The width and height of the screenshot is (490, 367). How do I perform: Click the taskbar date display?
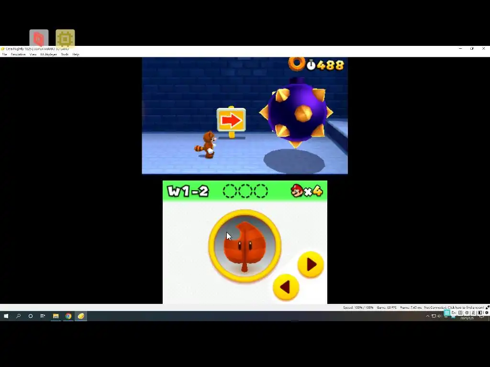coord(467,318)
